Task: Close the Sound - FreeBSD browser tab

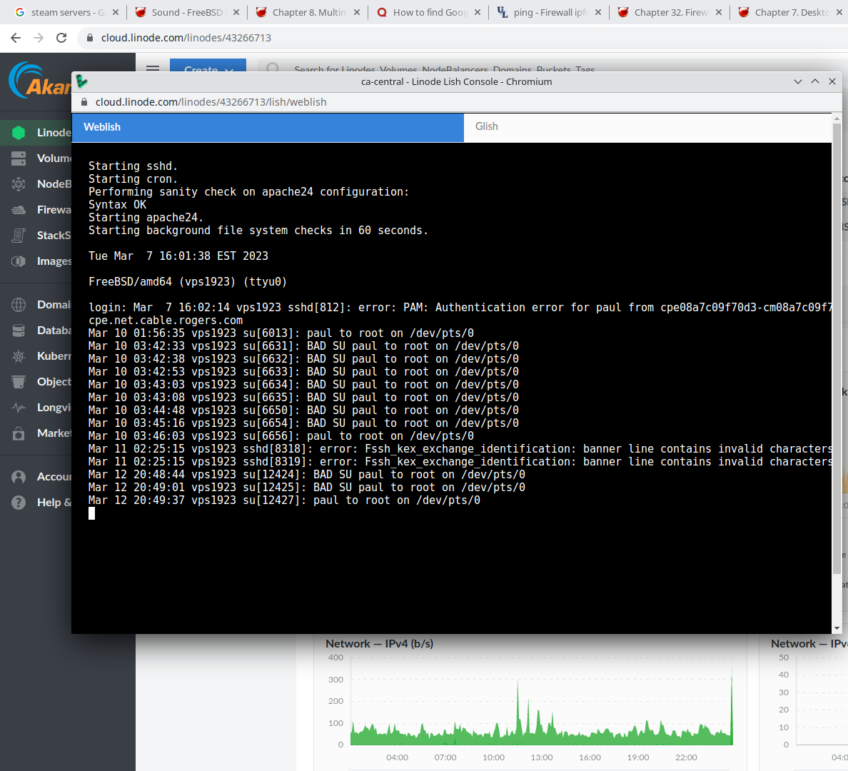Action: (x=236, y=12)
